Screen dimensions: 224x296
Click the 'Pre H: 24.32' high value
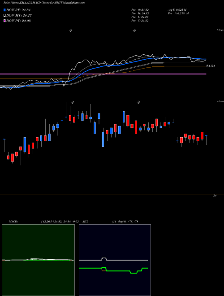point(140,13)
